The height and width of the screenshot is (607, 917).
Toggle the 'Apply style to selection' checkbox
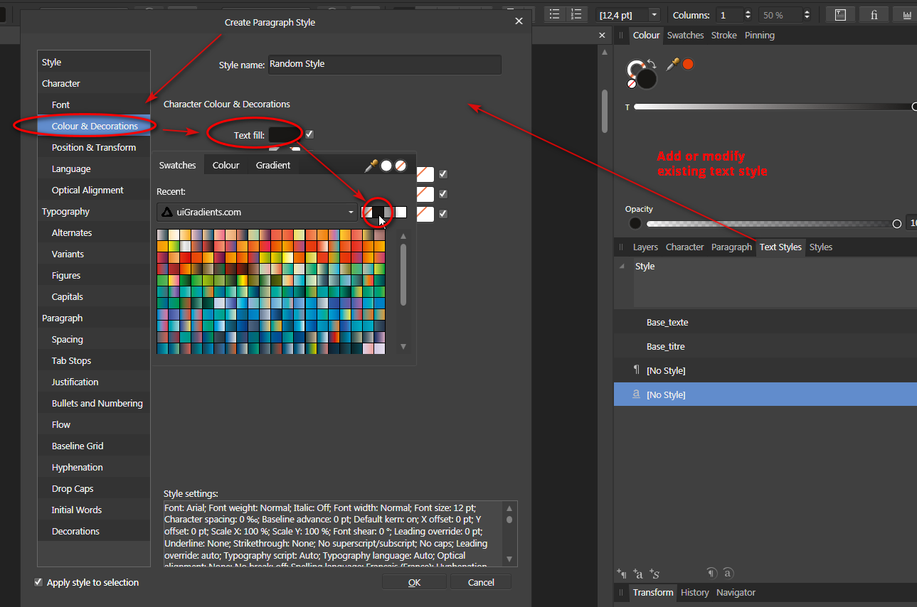tap(38, 581)
